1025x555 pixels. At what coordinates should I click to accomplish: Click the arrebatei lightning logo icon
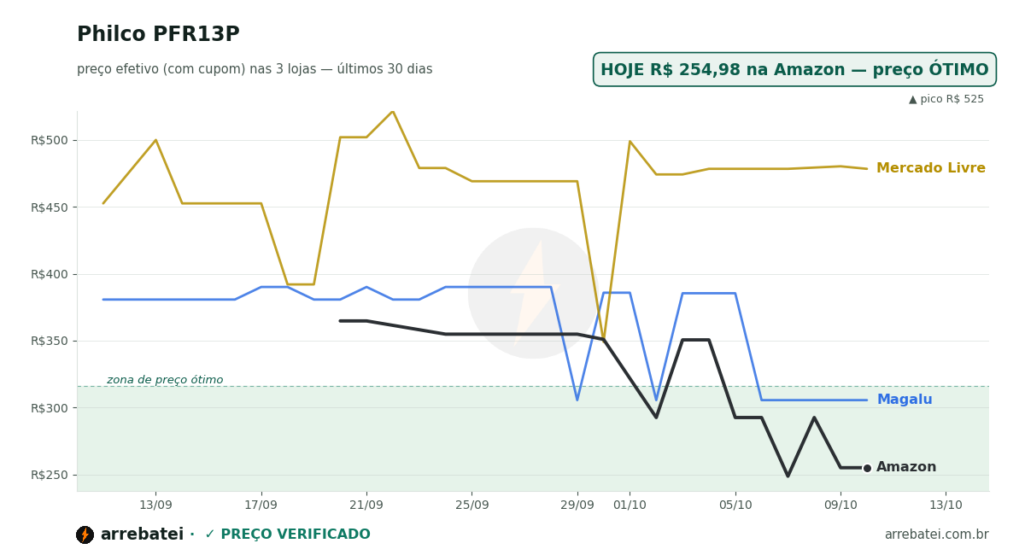(x=85, y=535)
